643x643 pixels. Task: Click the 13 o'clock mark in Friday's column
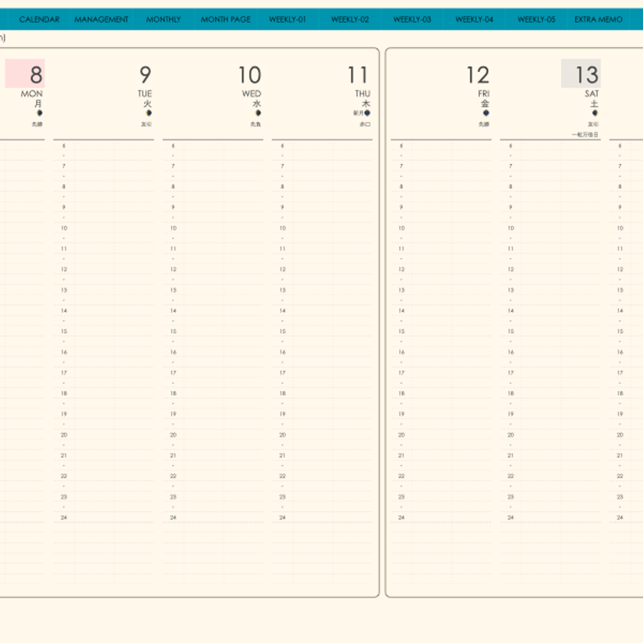(401, 290)
